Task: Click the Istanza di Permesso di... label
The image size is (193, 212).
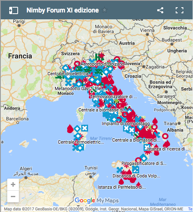Action: coord(122,187)
